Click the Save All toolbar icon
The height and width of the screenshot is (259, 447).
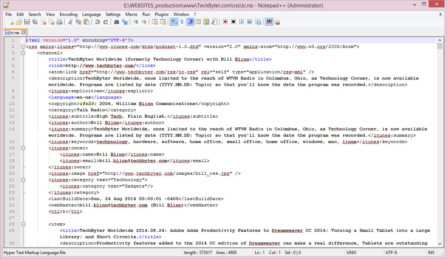[x=35, y=22]
